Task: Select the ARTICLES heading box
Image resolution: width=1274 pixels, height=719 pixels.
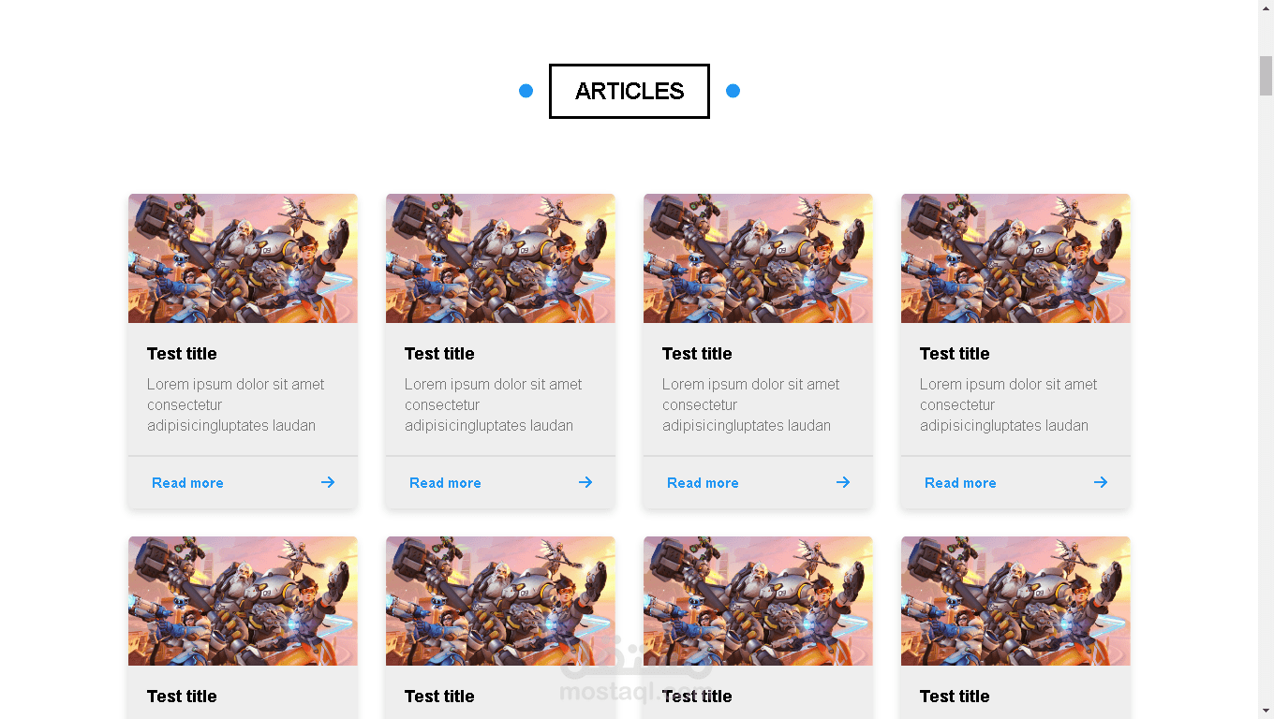Action: [x=630, y=91]
